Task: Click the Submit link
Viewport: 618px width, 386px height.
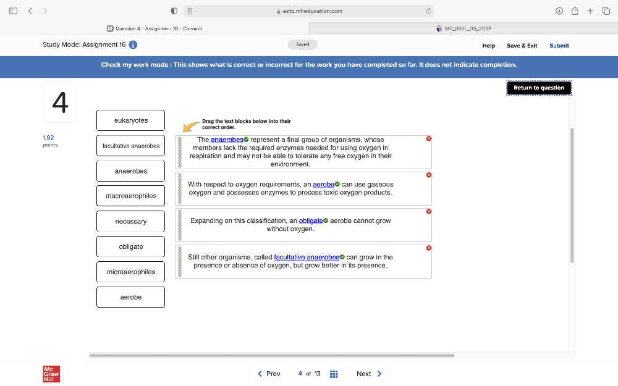Action: [x=559, y=46]
